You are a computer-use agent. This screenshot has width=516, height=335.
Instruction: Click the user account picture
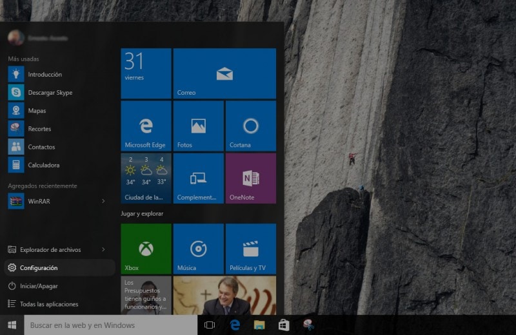pos(15,38)
